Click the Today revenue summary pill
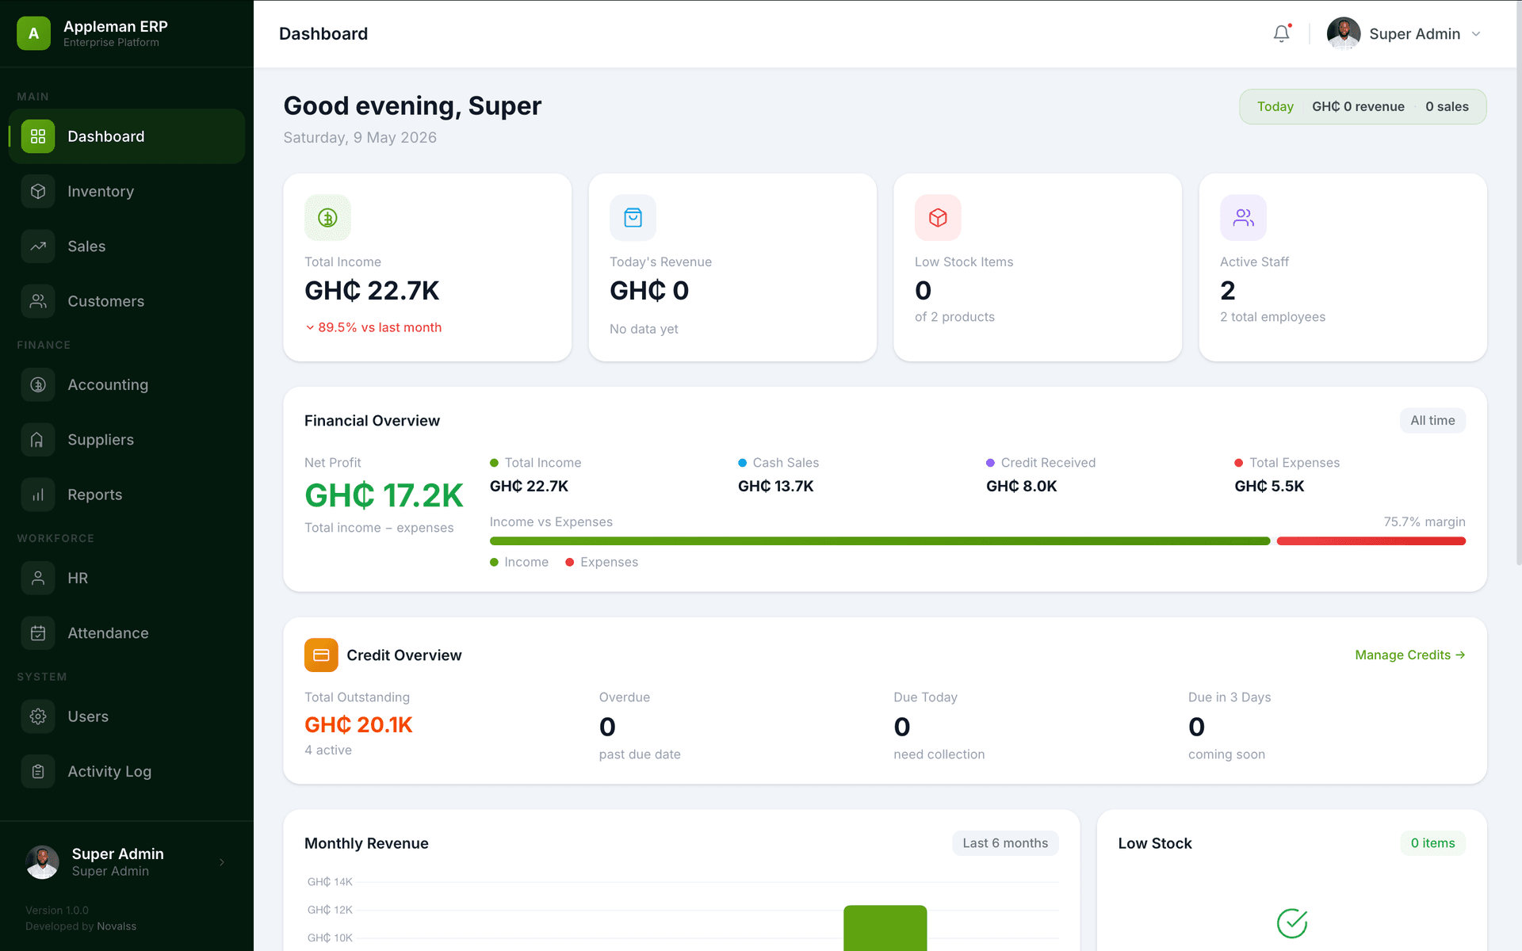Screen dimensions: 1522x951 pyautogui.click(x=1363, y=106)
